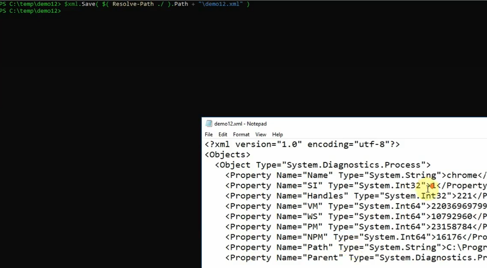Screen dimensions: 487x268
Task: Click the Resolve-Path cmdlet text in PowerShell
Action: point(133,4)
